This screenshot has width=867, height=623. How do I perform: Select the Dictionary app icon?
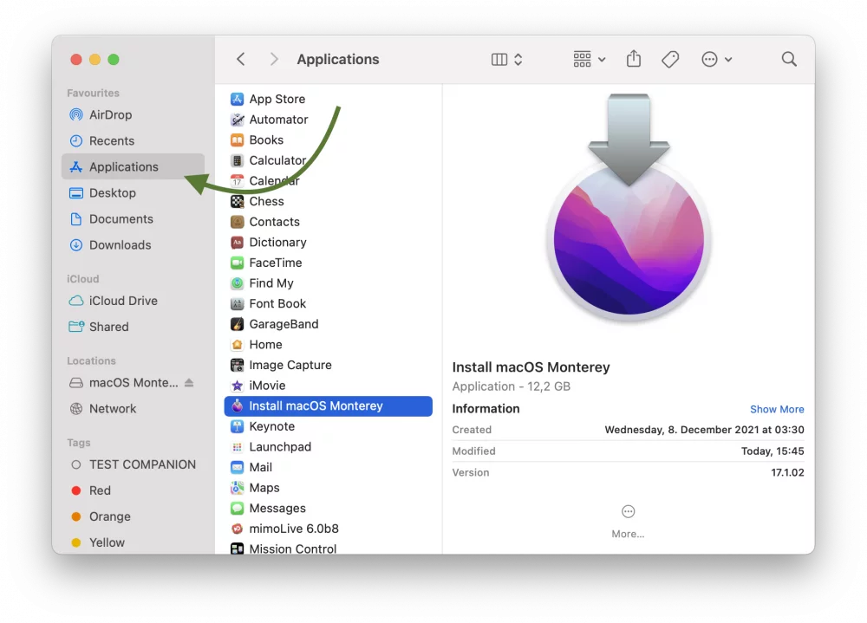point(238,242)
